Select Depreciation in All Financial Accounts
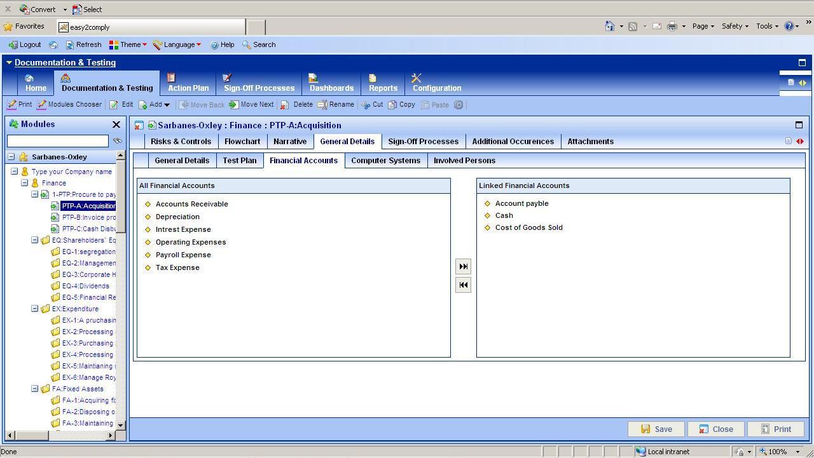 pyautogui.click(x=177, y=217)
